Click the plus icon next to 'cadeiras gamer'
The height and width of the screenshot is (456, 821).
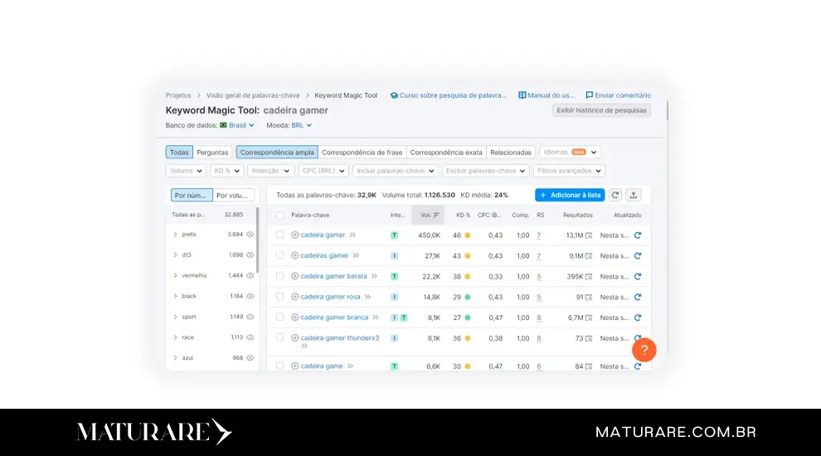(294, 255)
